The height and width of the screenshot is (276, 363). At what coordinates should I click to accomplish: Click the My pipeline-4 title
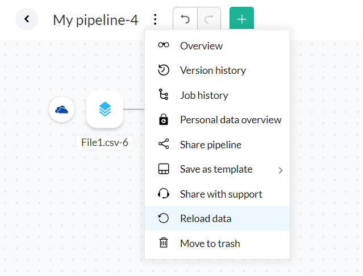click(95, 20)
